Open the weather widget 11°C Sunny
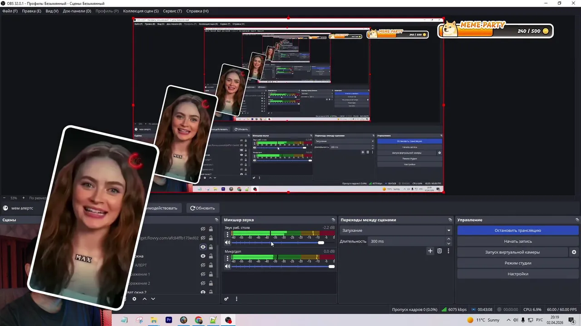581x326 pixels. pyautogui.click(x=483, y=320)
